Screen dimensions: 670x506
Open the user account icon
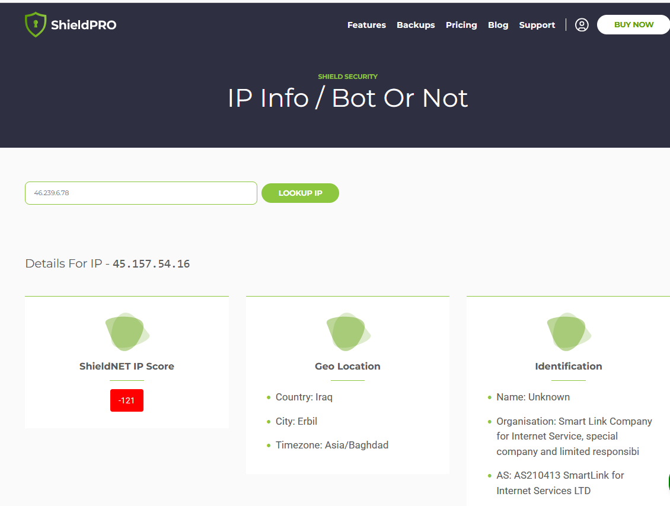pyautogui.click(x=582, y=25)
